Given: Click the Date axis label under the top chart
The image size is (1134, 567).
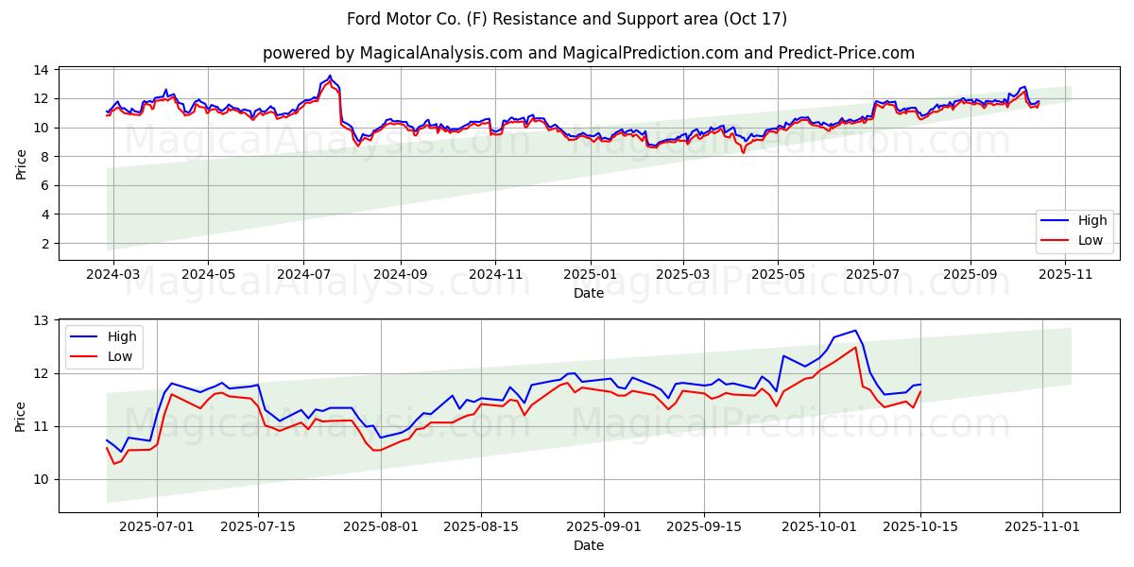Looking at the screenshot, I should point(588,293).
